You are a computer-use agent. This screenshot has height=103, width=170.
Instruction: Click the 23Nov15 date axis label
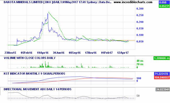[x=10, y=53]
